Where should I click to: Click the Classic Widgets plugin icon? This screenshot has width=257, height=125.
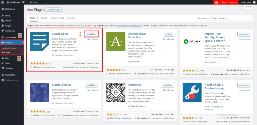click(x=40, y=92)
